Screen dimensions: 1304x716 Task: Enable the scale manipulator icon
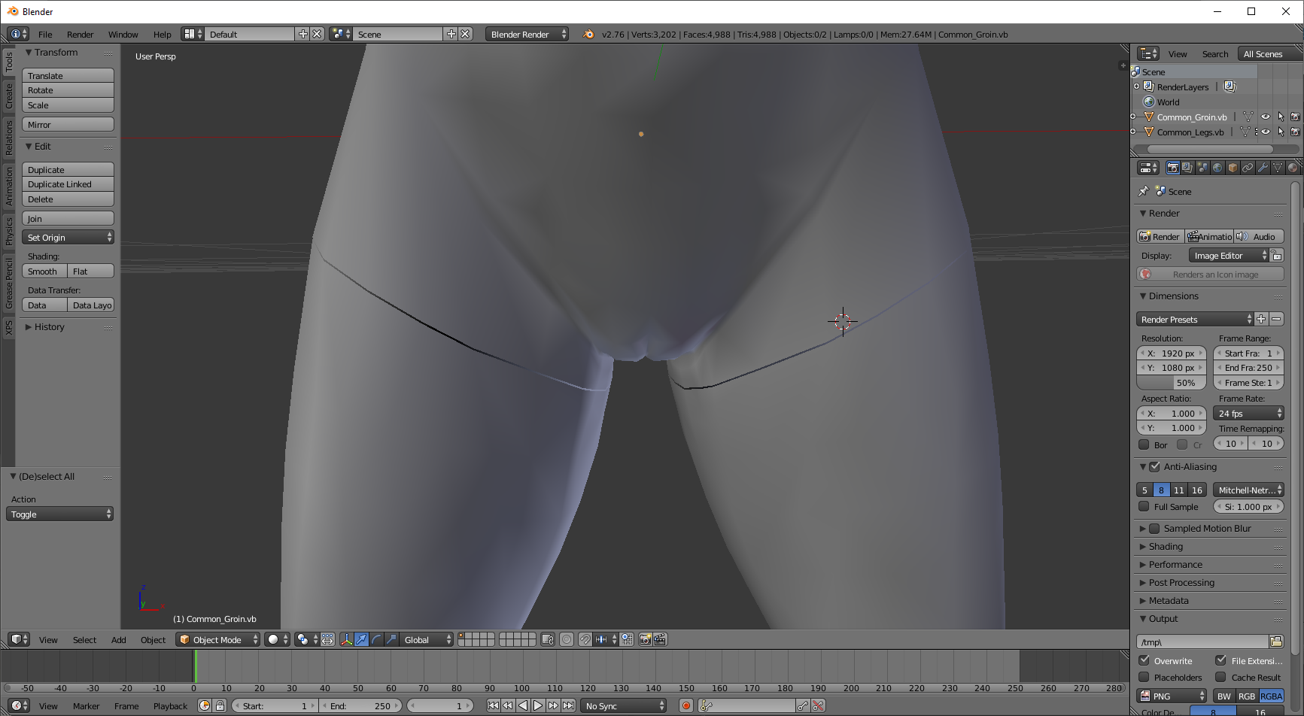tap(391, 639)
